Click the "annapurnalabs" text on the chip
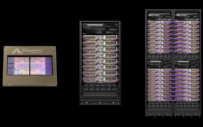 tap(31, 51)
